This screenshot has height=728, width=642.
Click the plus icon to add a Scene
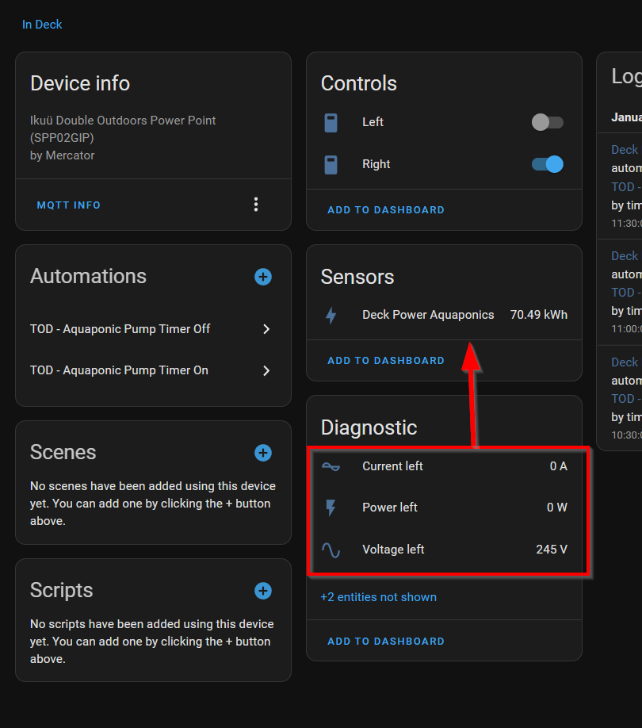[262, 453]
